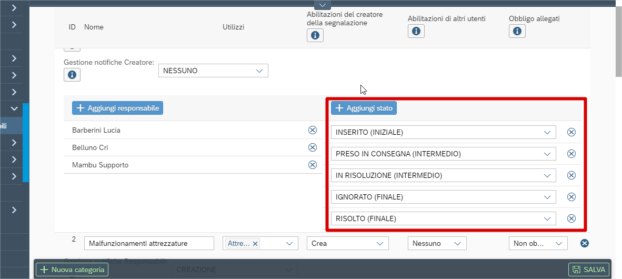Remove the INSERITO (INIZIALE) state
The width and height of the screenshot is (622, 279).
tap(571, 132)
